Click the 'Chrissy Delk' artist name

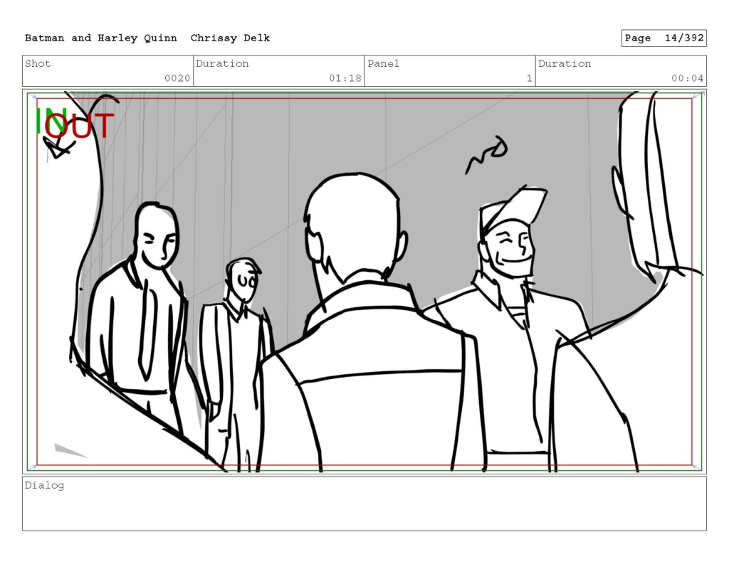coord(230,38)
